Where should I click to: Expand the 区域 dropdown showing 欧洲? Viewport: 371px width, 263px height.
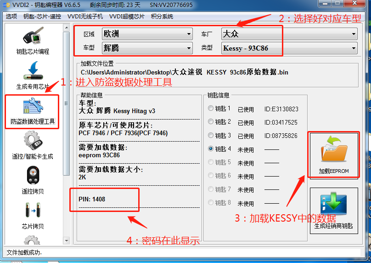point(147,34)
